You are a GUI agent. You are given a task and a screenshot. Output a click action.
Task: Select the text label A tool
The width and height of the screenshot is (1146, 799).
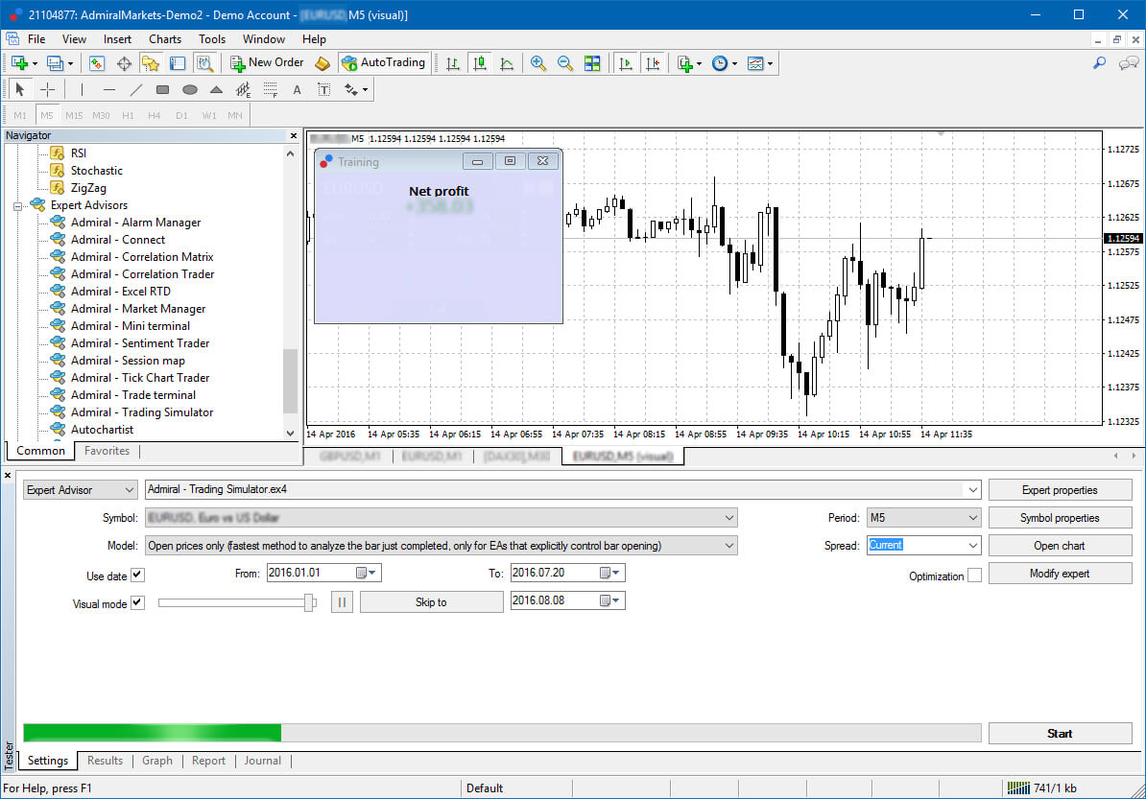point(297,89)
